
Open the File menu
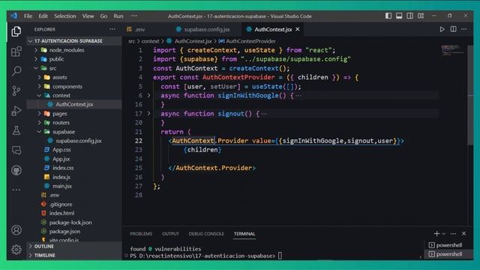point(28,16)
